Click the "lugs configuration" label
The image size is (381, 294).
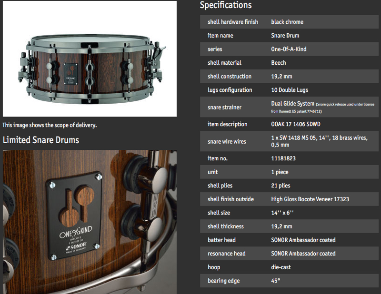230,90
